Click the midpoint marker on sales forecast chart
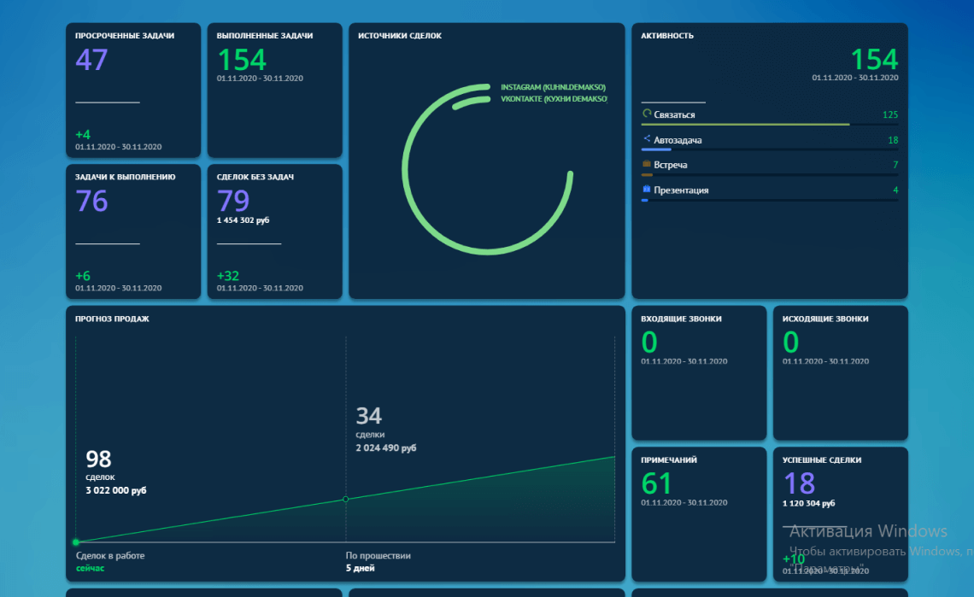This screenshot has width=974, height=597. (346, 499)
